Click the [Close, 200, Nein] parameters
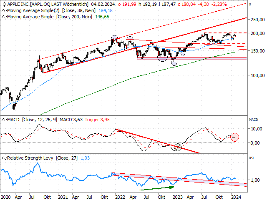Viewport: 267px width, 200px height. [x=74, y=17]
